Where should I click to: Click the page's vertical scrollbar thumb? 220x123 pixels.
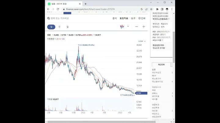point(174,47)
